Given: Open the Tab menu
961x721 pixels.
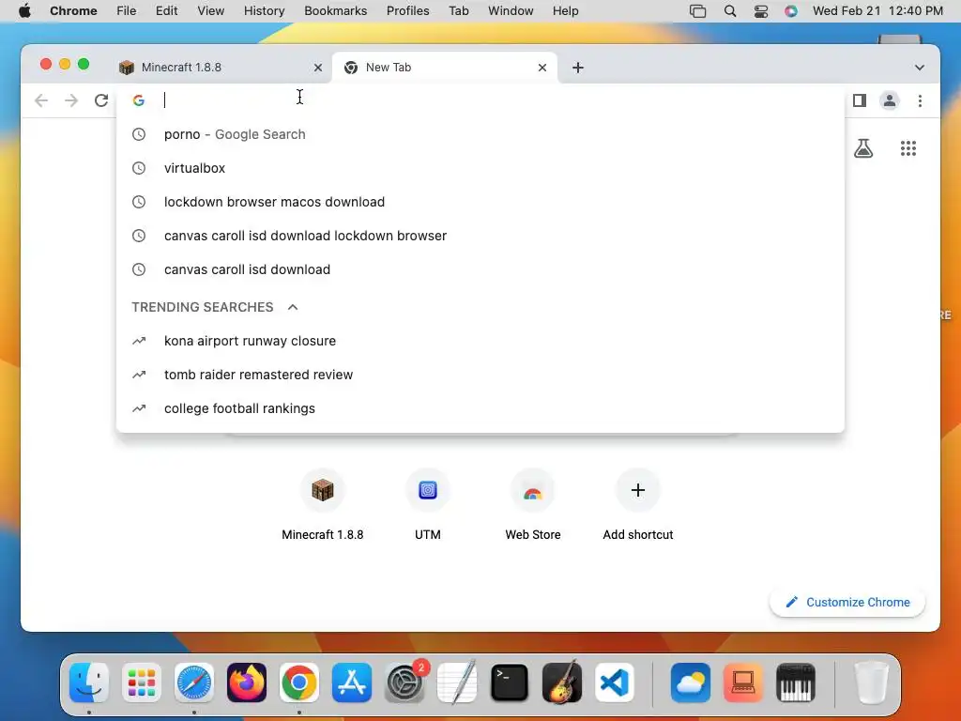Looking at the screenshot, I should pyautogui.click(x=458, y=11).
